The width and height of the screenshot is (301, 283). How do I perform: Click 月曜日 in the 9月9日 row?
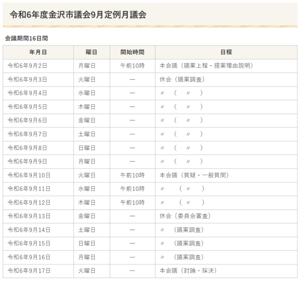pos(92,161)
